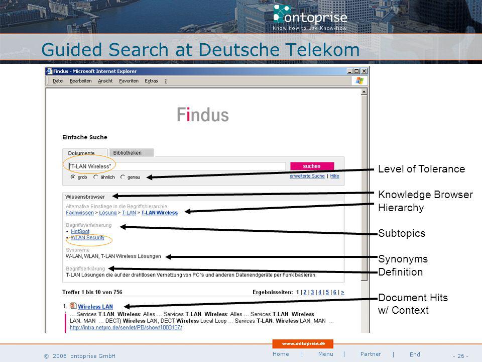Image resolution: width=482 pixels, height=362 pixels.
Task: Open the Extras menu
Action: click(x=151, y=81)
